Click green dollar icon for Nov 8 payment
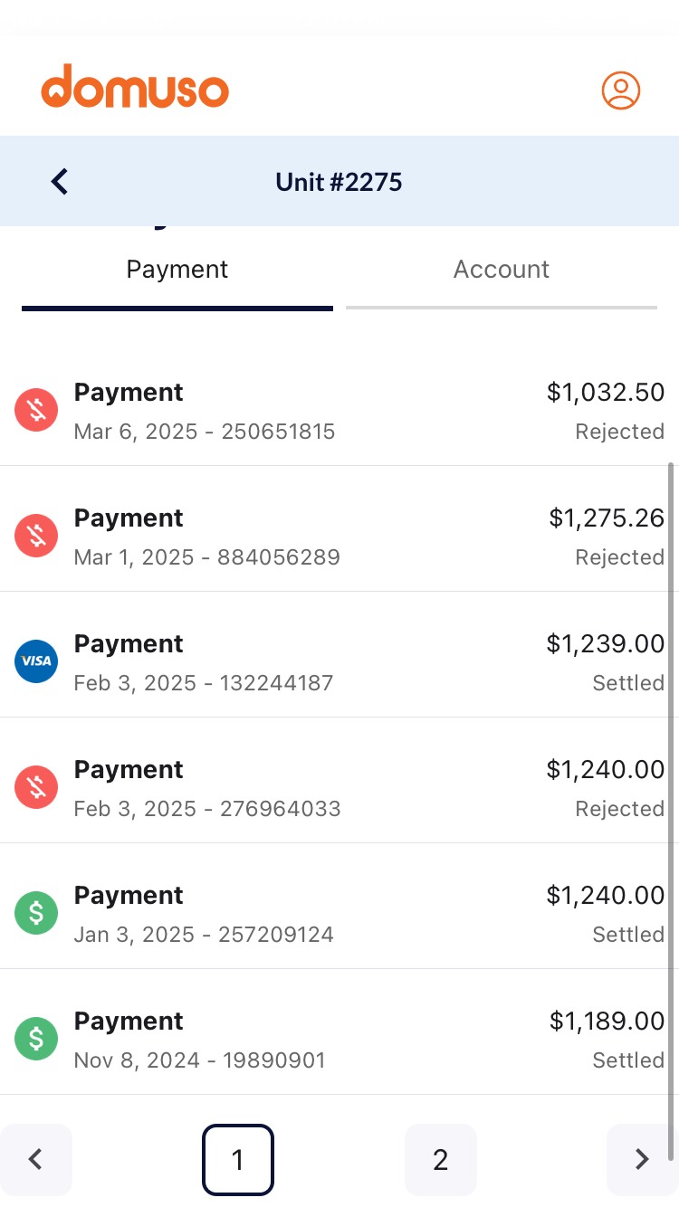Screen dimensions: 679x1207 coord(36,1039)
